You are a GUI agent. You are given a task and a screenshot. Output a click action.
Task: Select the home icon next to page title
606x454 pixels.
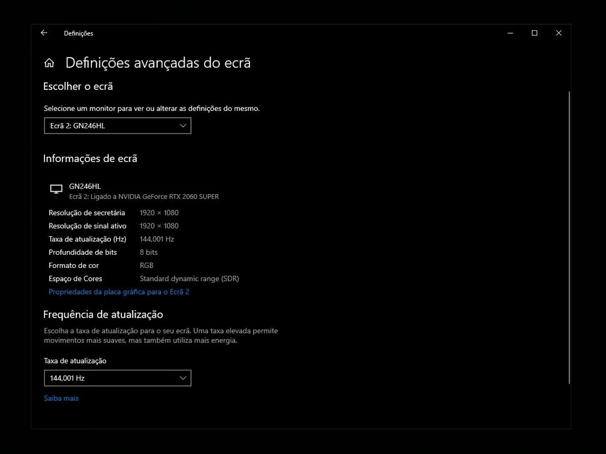pyautogui.click(x=49, y=62)
